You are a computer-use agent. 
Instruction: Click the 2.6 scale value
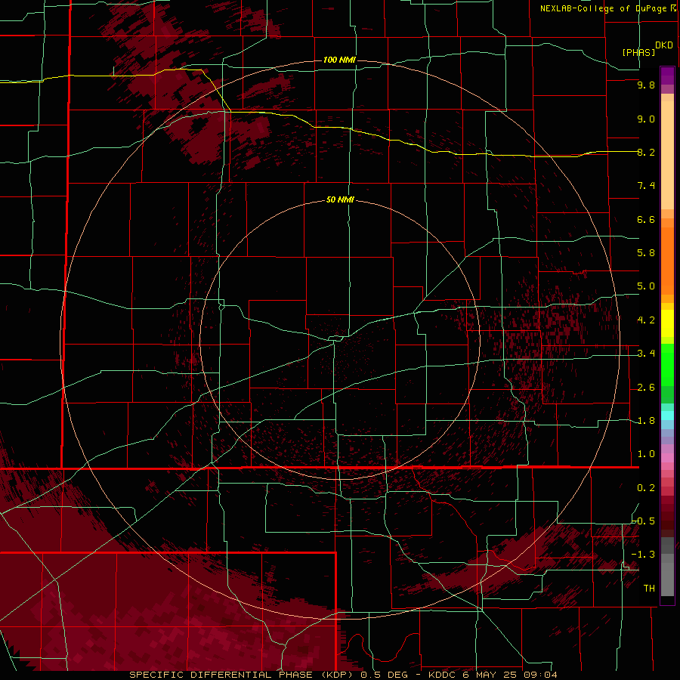pos(646,388)
